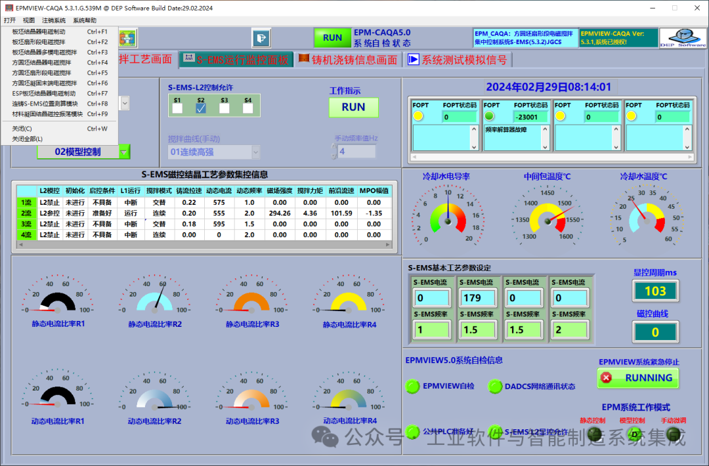Click the 手动频率值Hz increment arrow
The image size is (709, 466).
point(333,148)
